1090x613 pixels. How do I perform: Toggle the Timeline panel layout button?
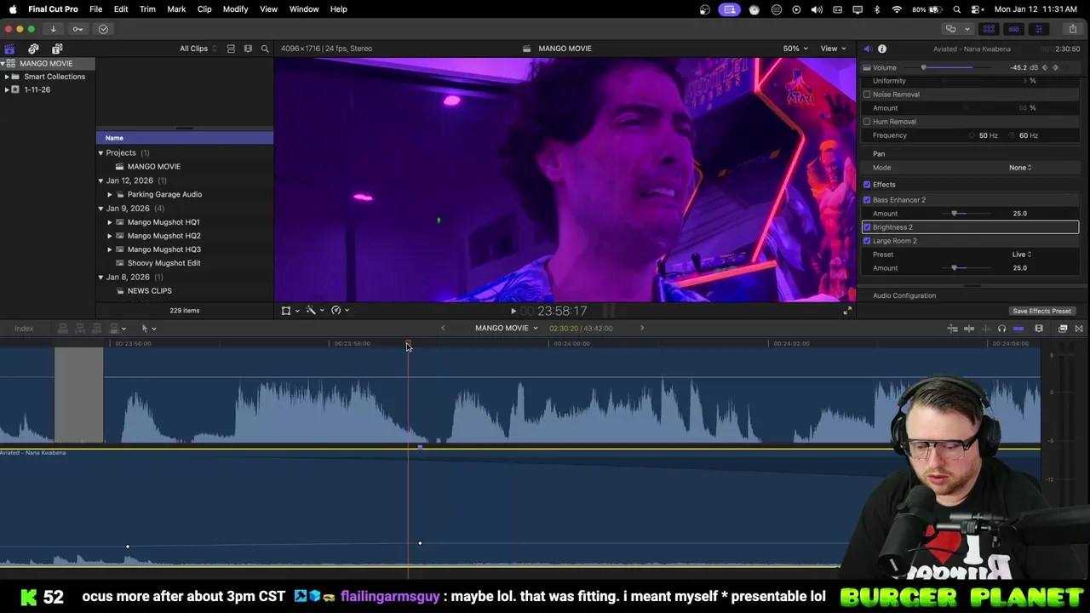coord(1013,29)
